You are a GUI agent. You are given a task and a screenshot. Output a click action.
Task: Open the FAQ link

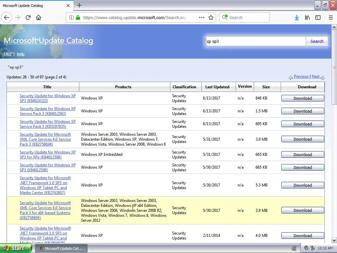(7, 54)
